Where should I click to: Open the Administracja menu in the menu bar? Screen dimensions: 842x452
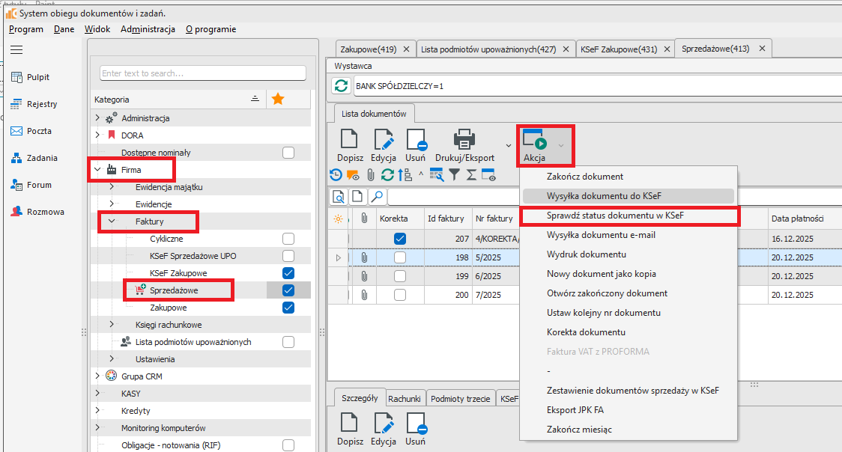[148, 29]
